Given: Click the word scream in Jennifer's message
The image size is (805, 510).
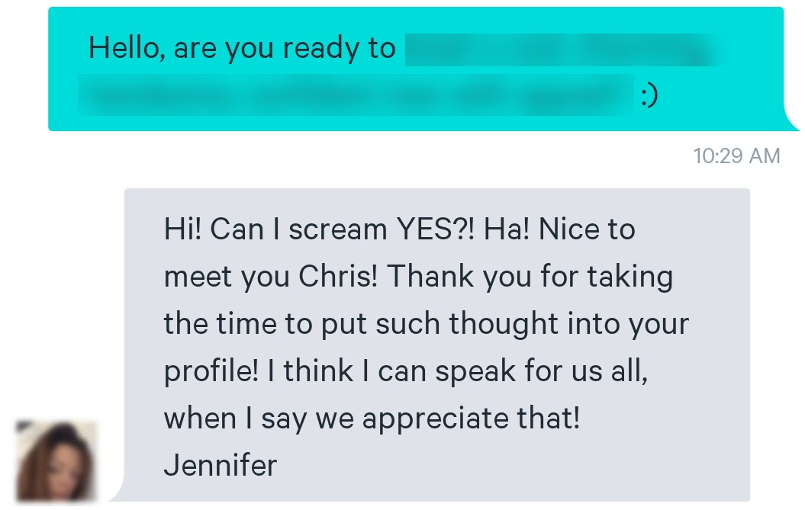Looking at the screenshot, I should 338,229.
